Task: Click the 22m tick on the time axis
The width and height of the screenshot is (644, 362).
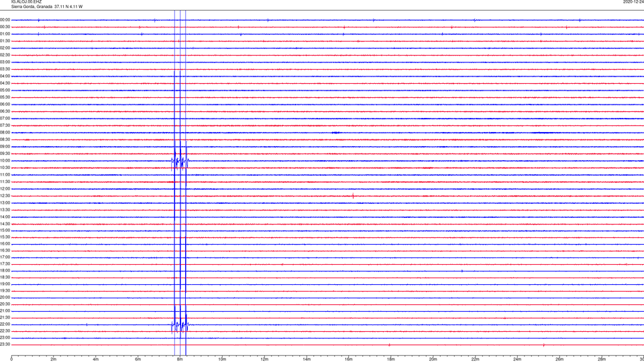Action: pos(475,359)
